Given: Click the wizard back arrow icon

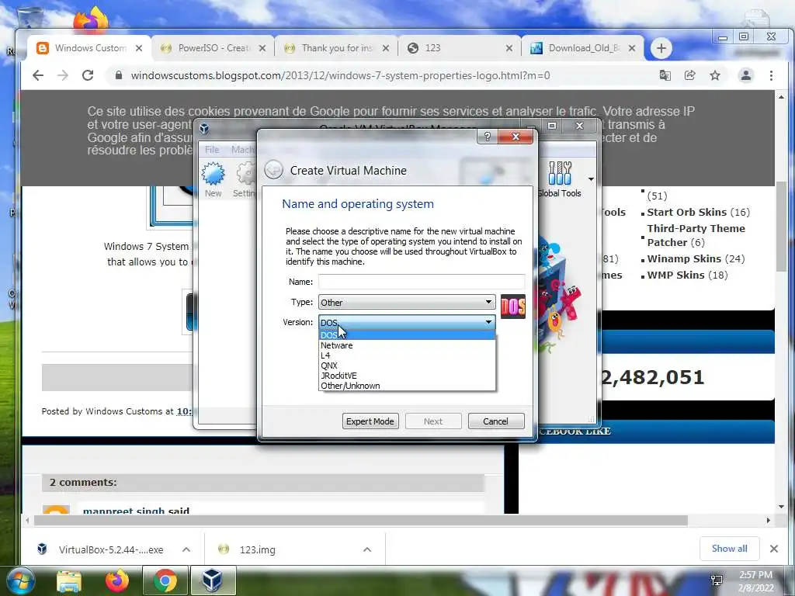Looking at the screenshot, I should click(274, 170).
